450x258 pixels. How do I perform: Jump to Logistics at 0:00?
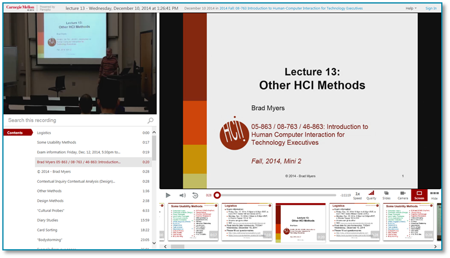coord(93,133)
